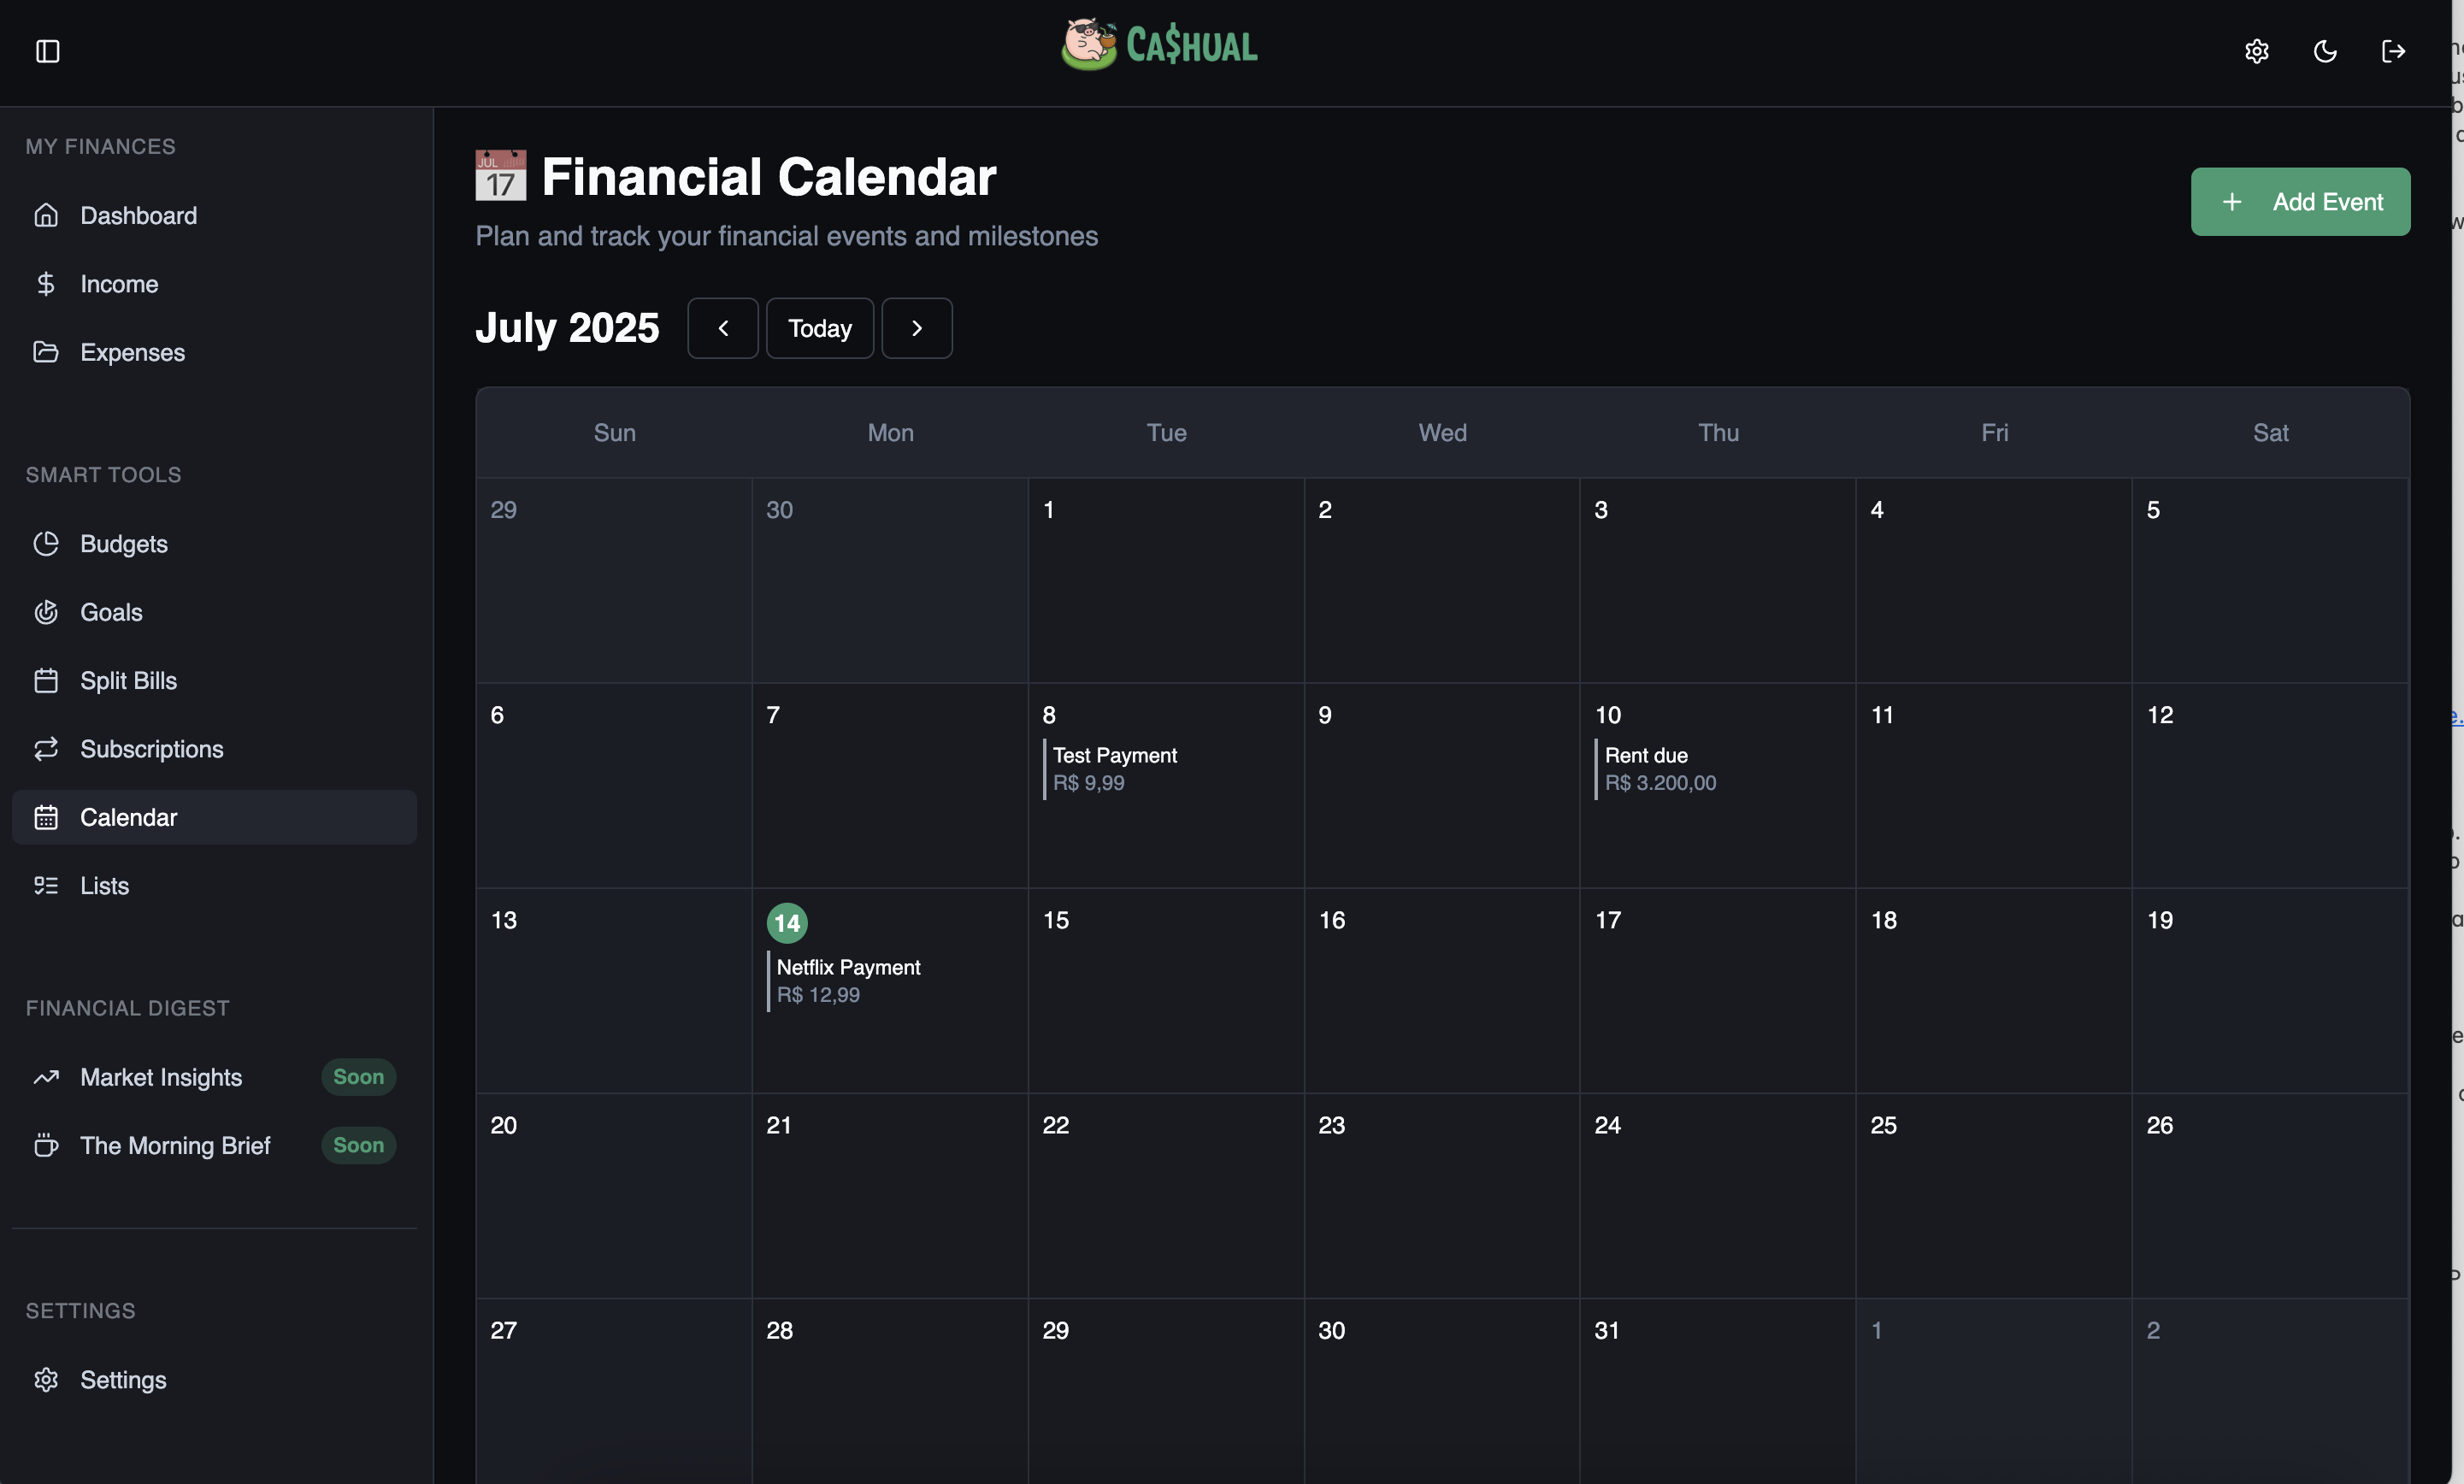Image resolution: width=2464 pixels, height=1484 pixels.
Task: Select the highlighted day 14
Action: click(x=787, y=922)
